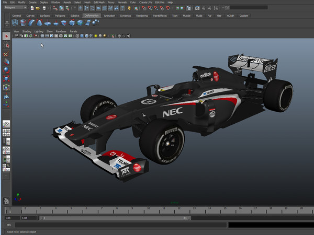Screen dimensions: 314x235
Task: Click the animation start time field 1.00
Action: click(12, 218)
